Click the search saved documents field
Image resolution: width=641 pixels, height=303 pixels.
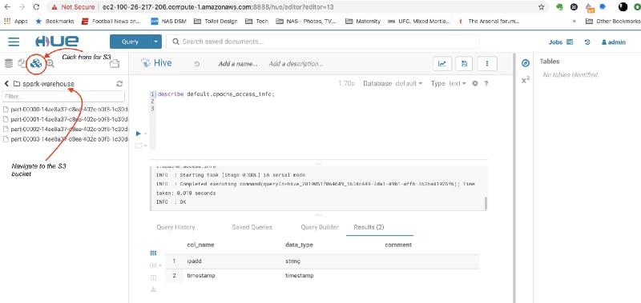[x=323, y=42]
